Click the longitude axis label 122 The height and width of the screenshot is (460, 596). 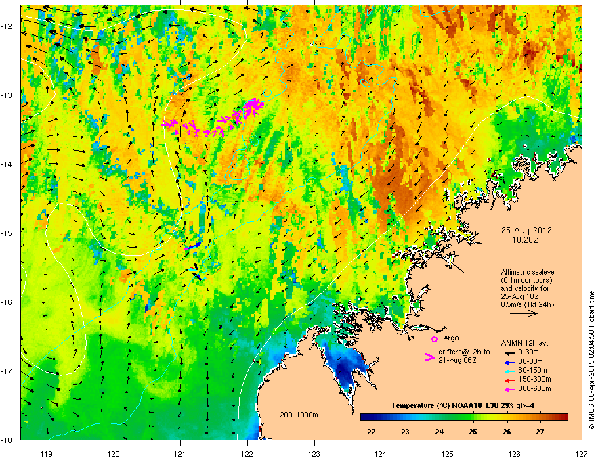(247, 453)
